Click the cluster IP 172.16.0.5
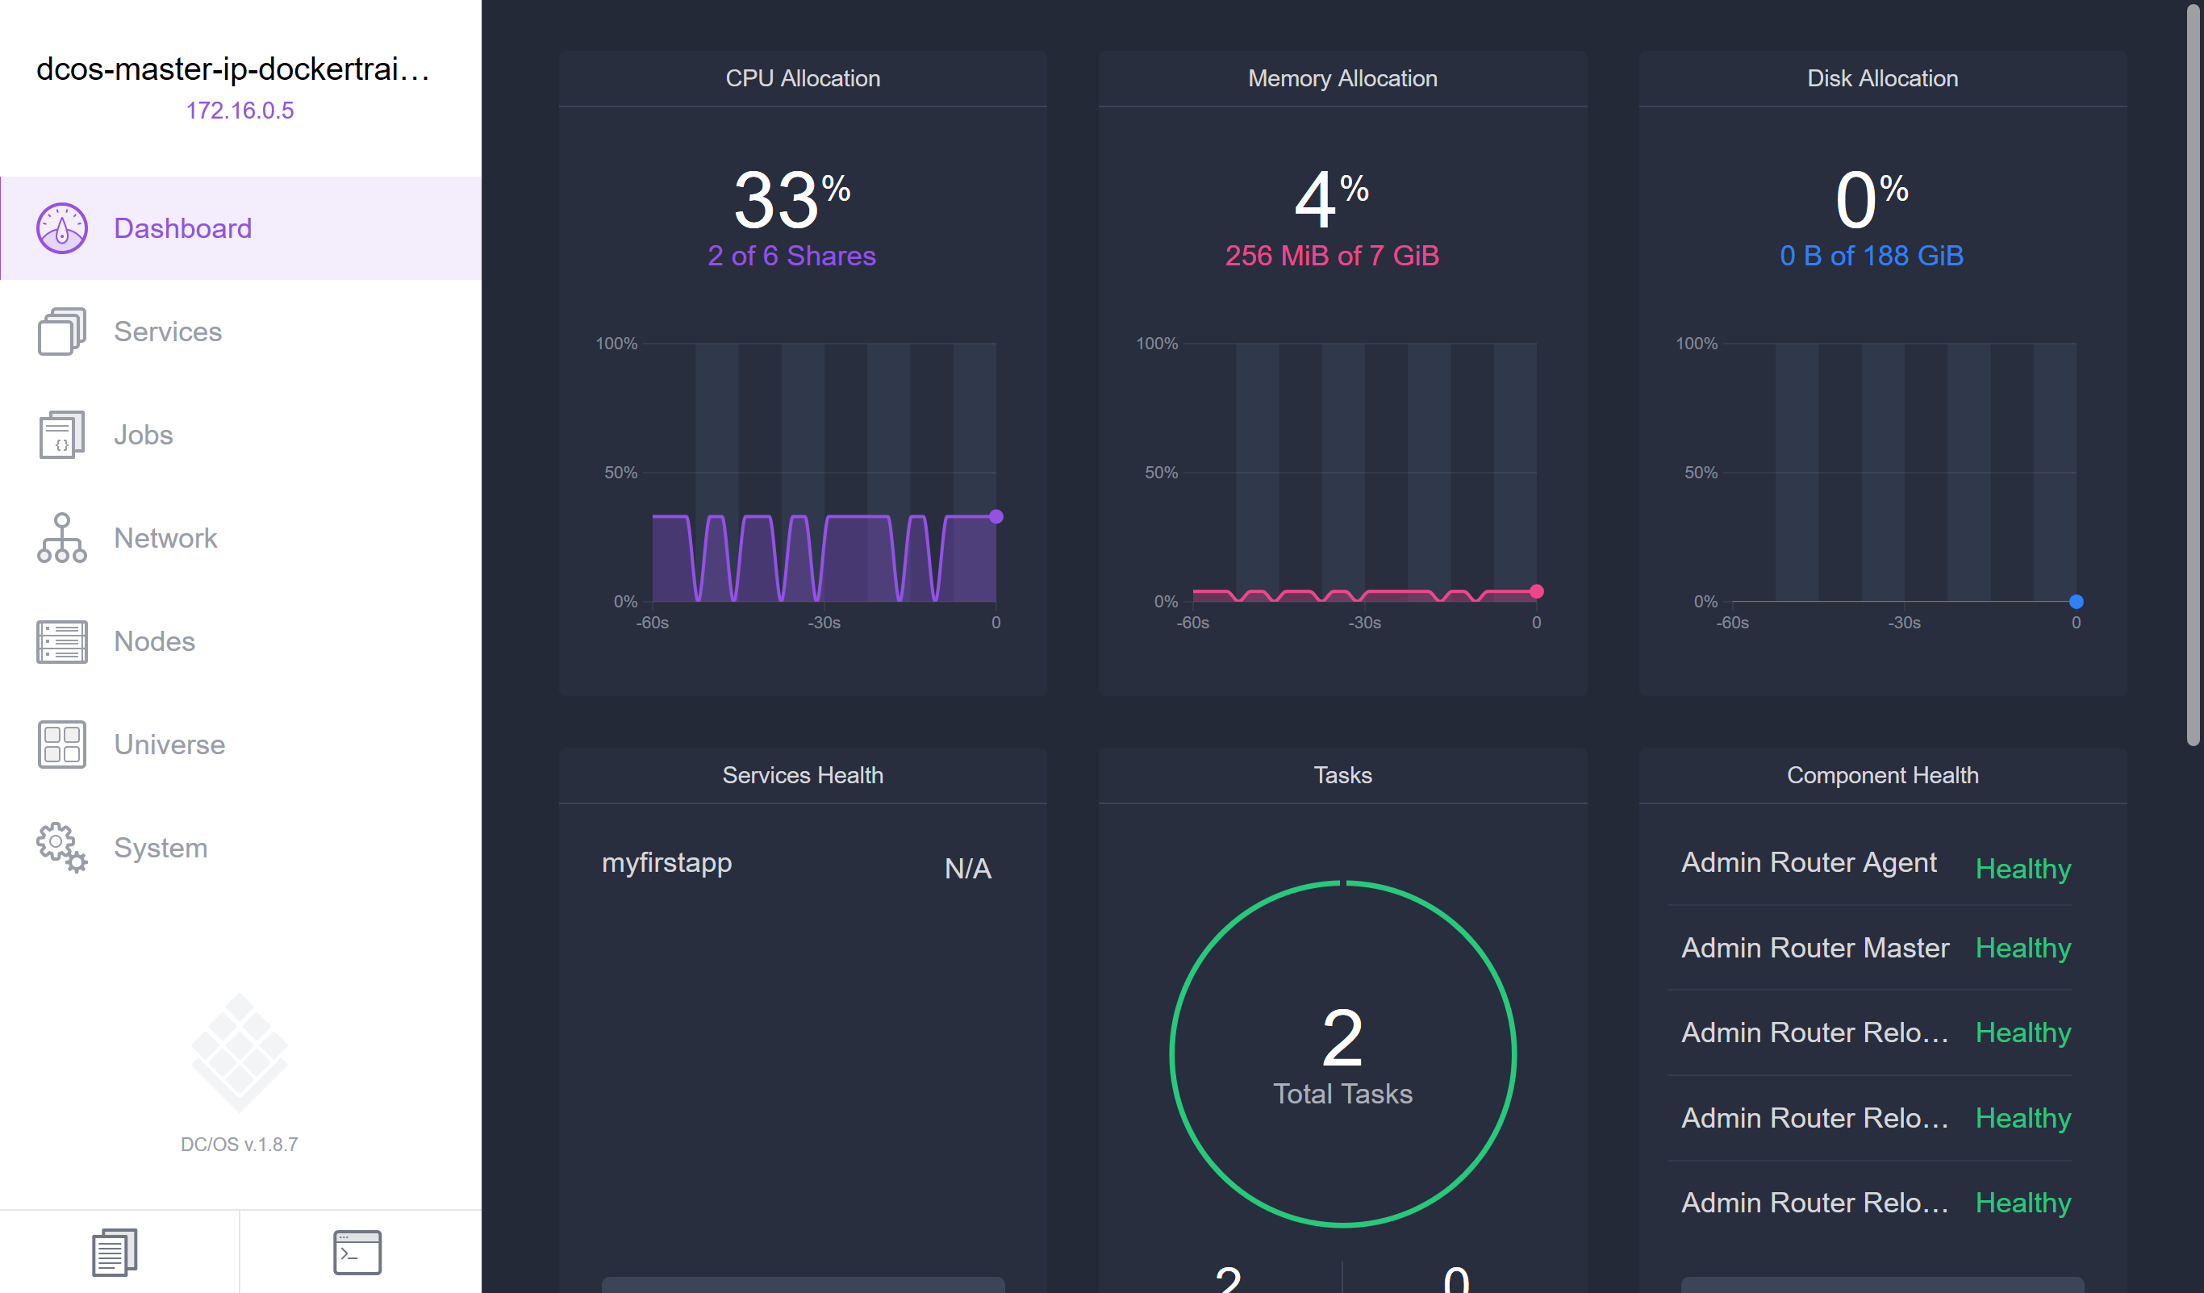The image size is (2204, 1293). pyautogui.click(x=240, y=111)
